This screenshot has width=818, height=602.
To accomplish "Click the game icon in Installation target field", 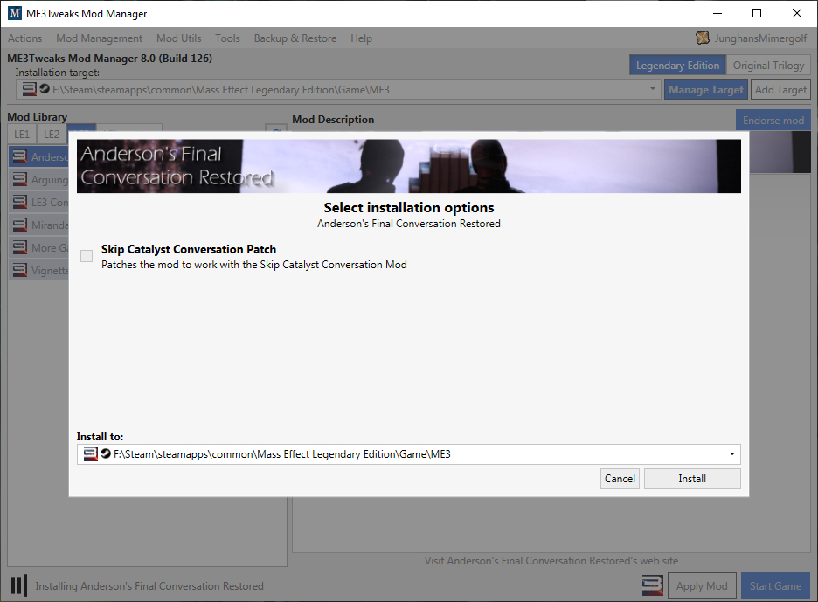I will tap(29, 89).
